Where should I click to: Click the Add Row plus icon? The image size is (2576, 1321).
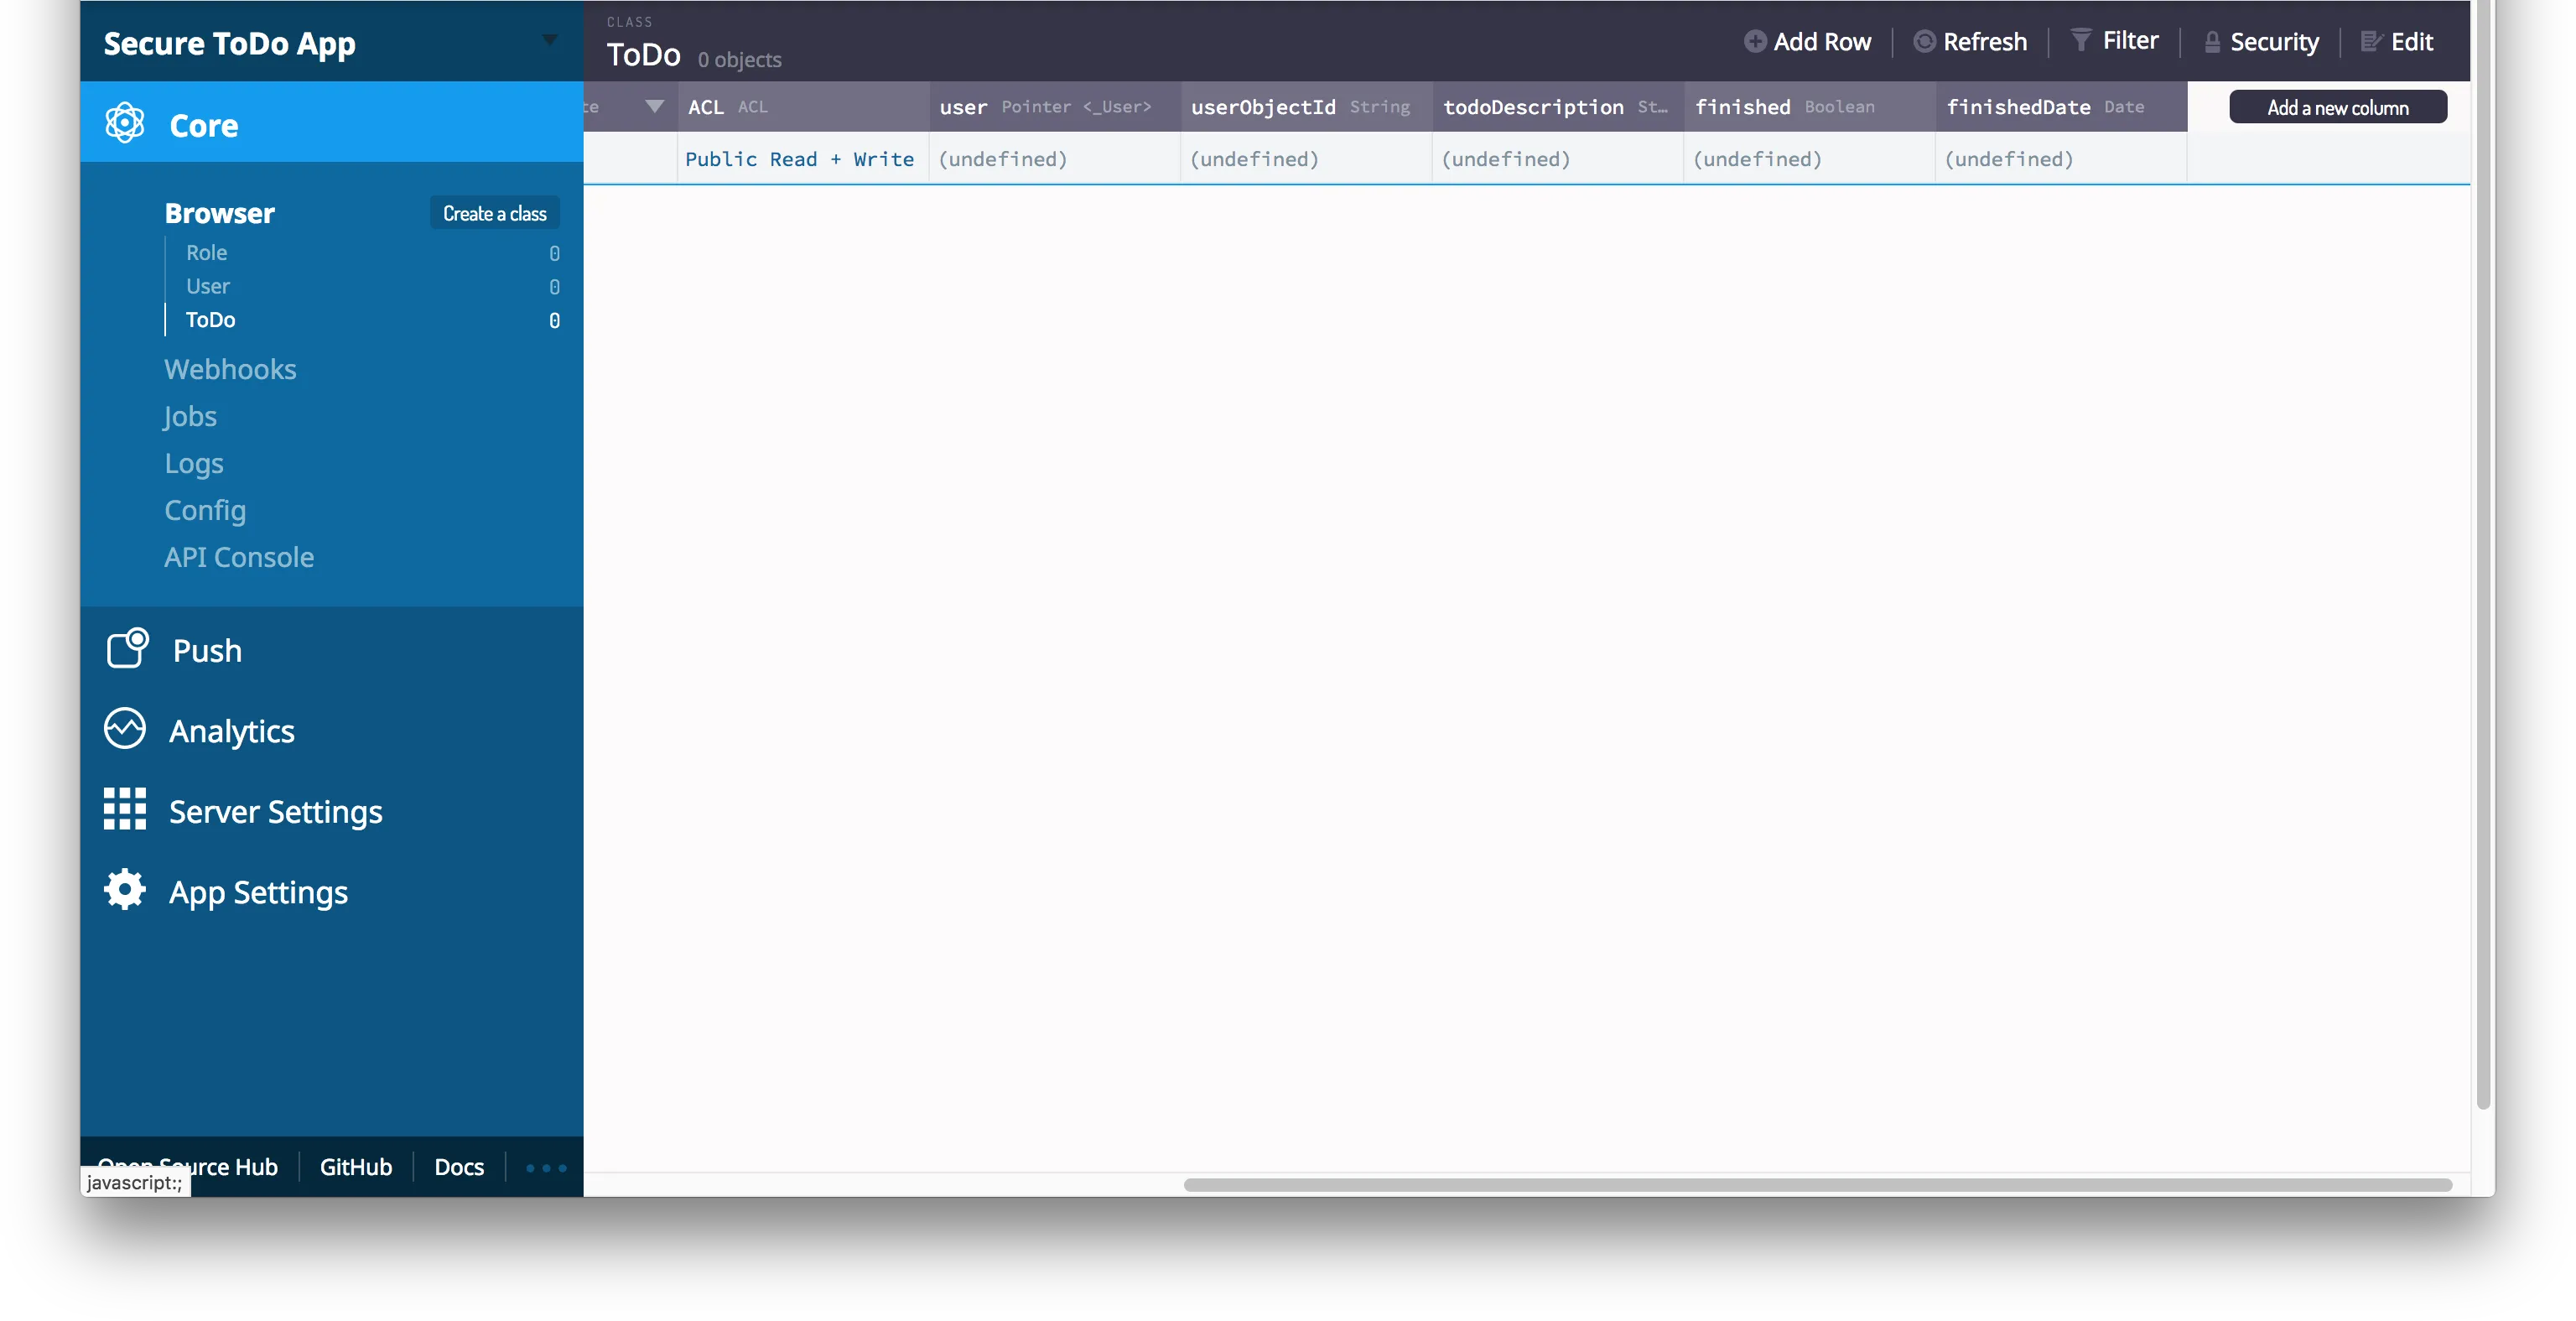(x=1754, y=41)
